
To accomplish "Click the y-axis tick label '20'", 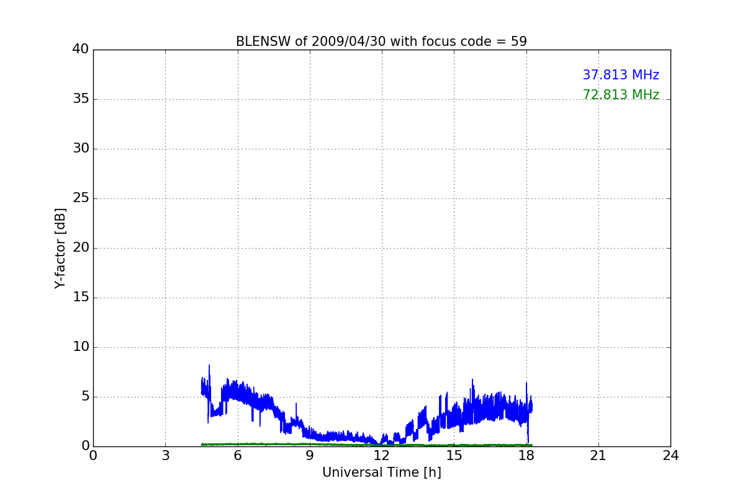I will click(81, 248).
